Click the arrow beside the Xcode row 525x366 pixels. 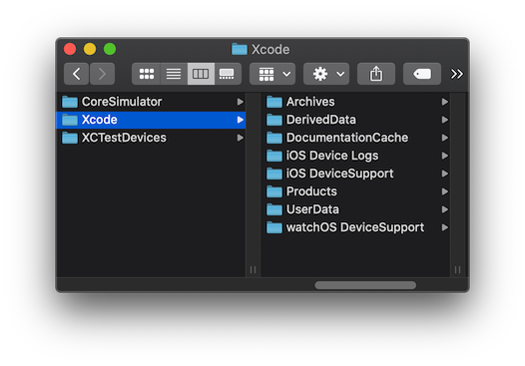(x=241, y=120)
